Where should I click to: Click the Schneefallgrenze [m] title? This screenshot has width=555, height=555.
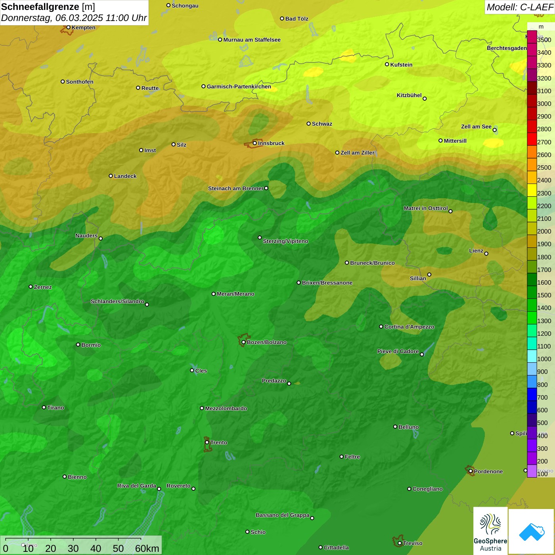[48, 7]
